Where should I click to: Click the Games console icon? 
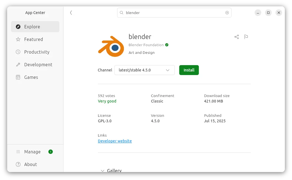pos(18,77)
